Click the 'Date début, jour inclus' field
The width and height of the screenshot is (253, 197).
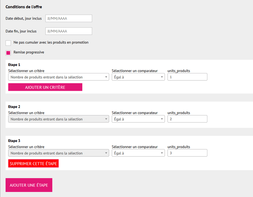point(68,18)
